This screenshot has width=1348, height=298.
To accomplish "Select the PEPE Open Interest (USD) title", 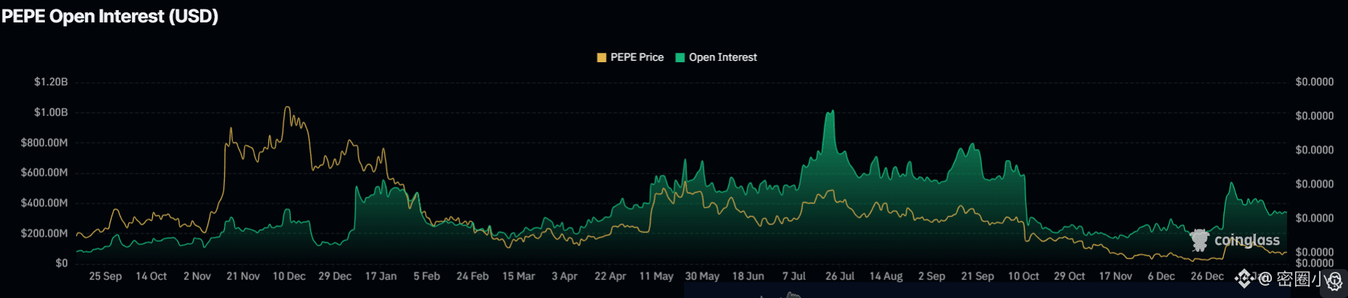I will point(110,16).
